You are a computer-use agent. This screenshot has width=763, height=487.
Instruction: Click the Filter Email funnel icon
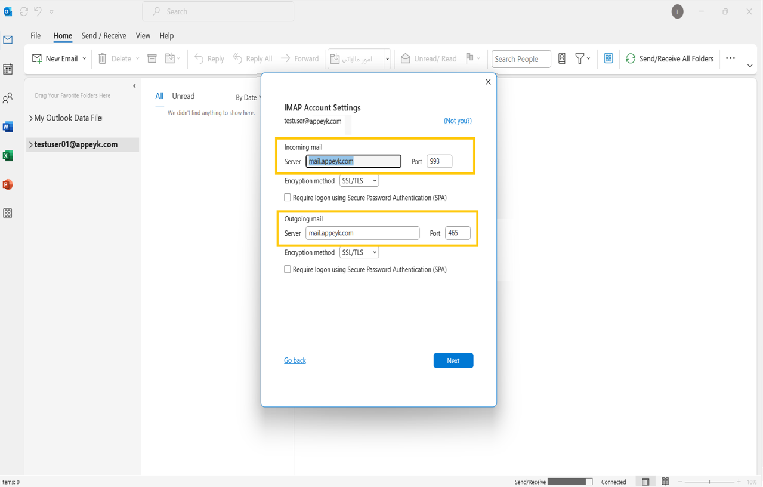point(579,58)
